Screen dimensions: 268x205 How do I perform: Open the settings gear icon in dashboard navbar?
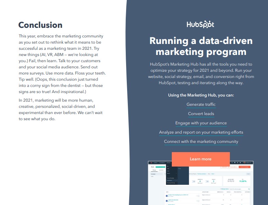(x=238, y=162)
